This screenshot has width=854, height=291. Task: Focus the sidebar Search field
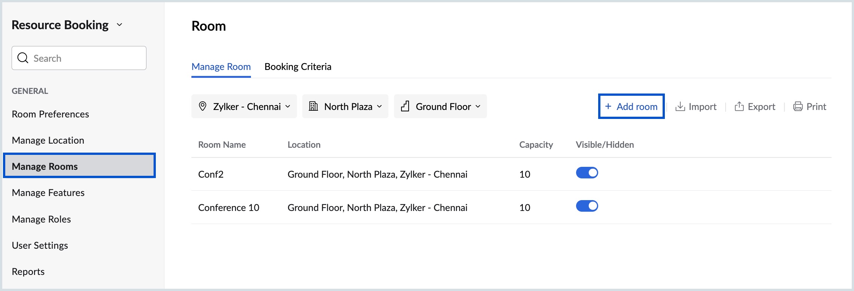(86, 58)
